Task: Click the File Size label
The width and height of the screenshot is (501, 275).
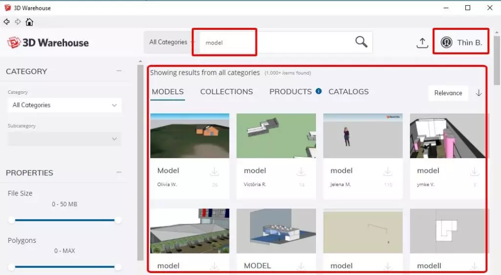Action: point(20,193)
